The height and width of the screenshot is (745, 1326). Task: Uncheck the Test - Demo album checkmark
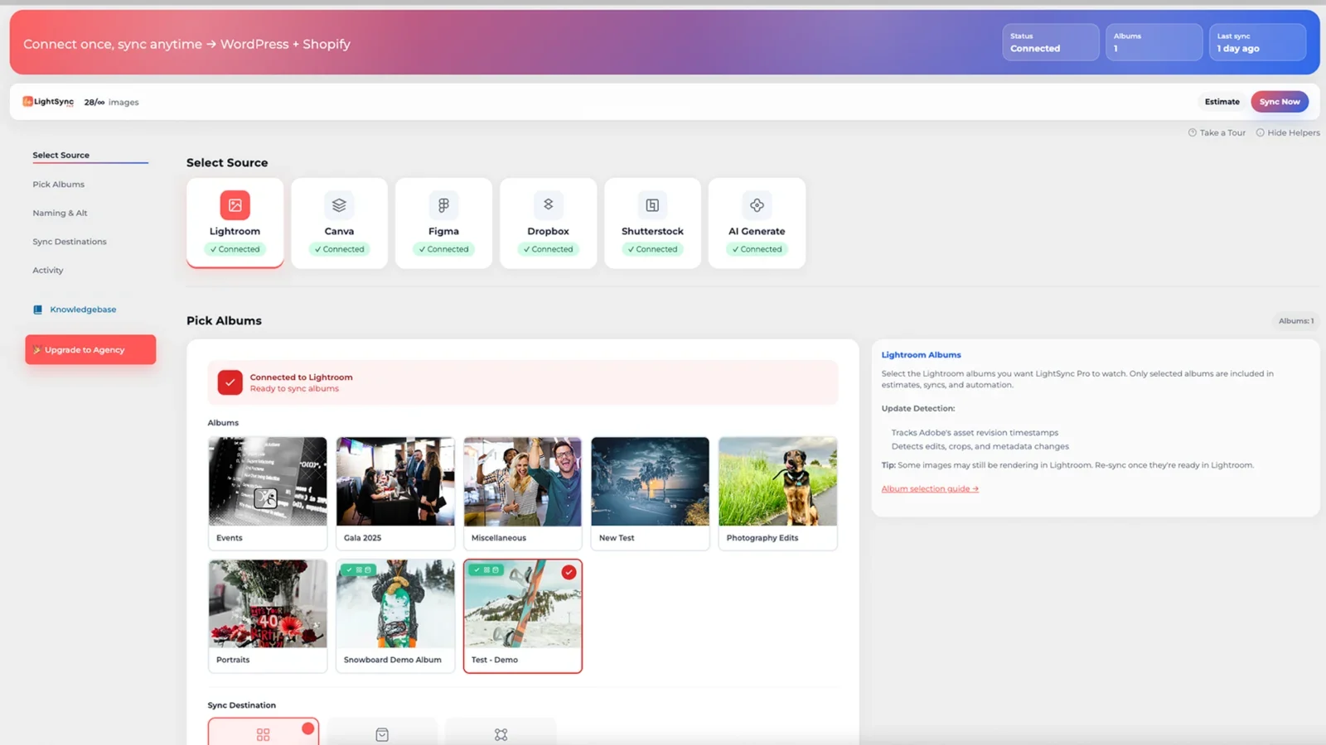[x=569, y=572]
